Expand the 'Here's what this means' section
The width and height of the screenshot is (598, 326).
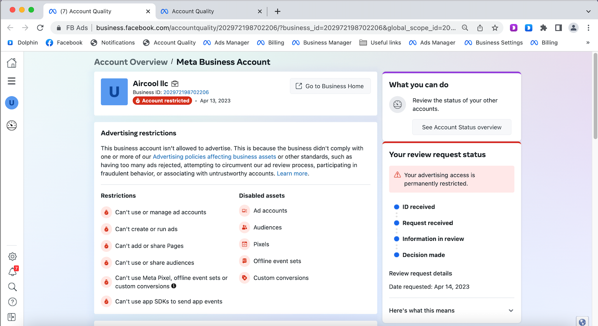(452, 310)
